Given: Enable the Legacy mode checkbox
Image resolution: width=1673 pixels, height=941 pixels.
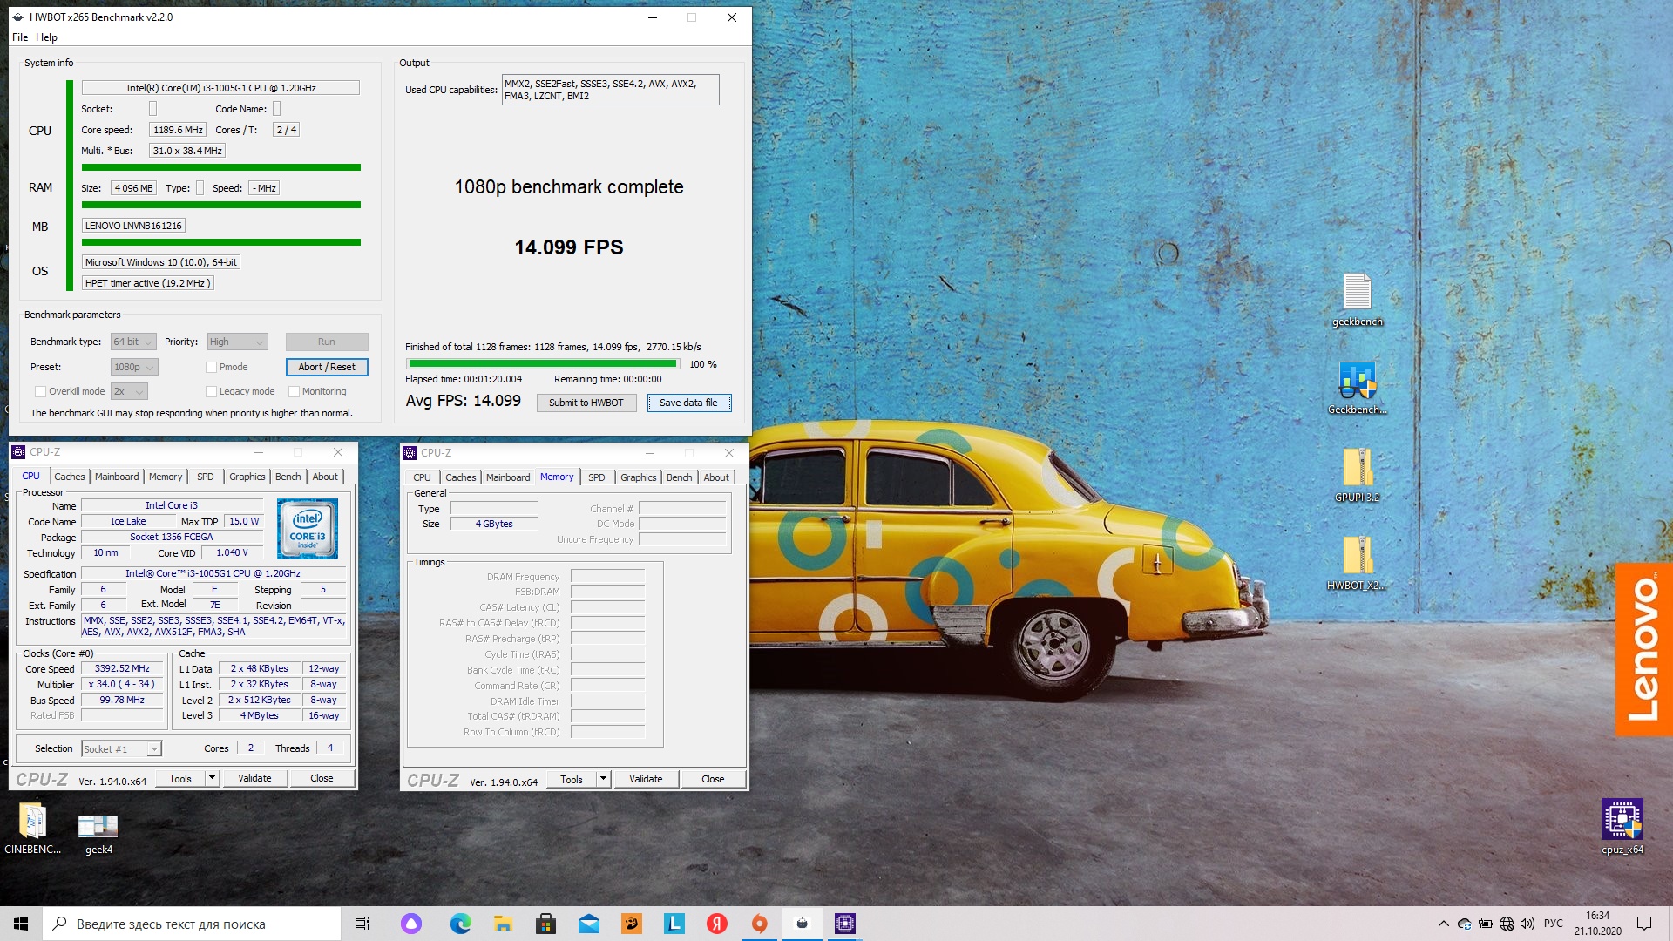Looking at the screenshot, I should pyautogui.click(x=211, y=391).
